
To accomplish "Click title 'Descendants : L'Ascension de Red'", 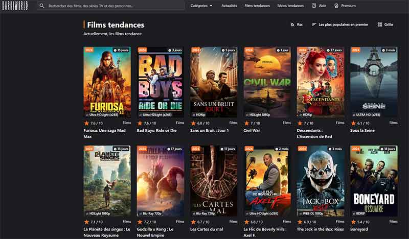I will coord(314,133).
